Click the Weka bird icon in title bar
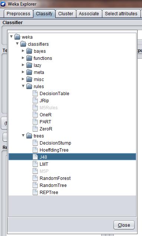 3,4
